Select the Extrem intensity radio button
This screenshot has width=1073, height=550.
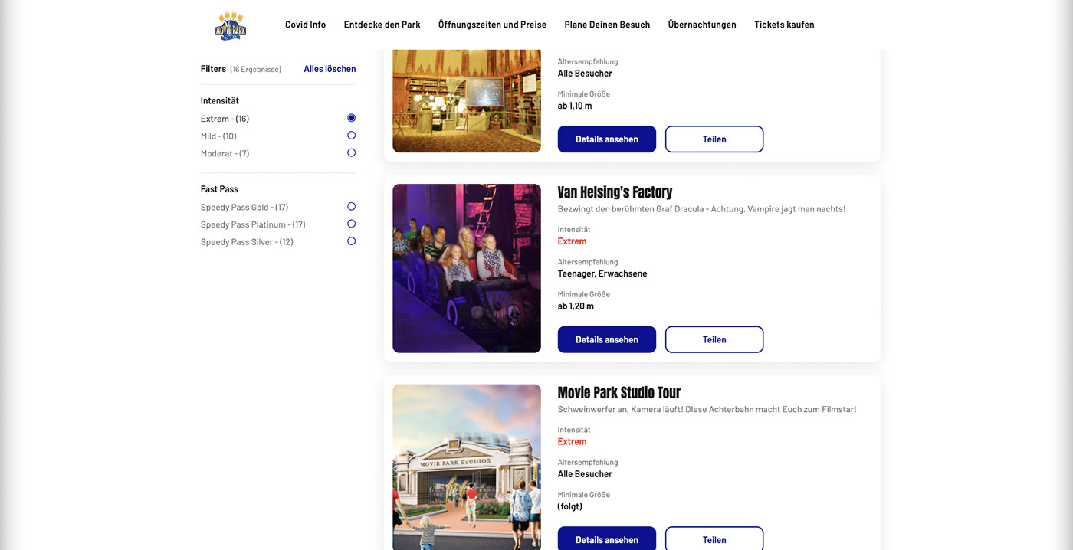pos(351,118)
